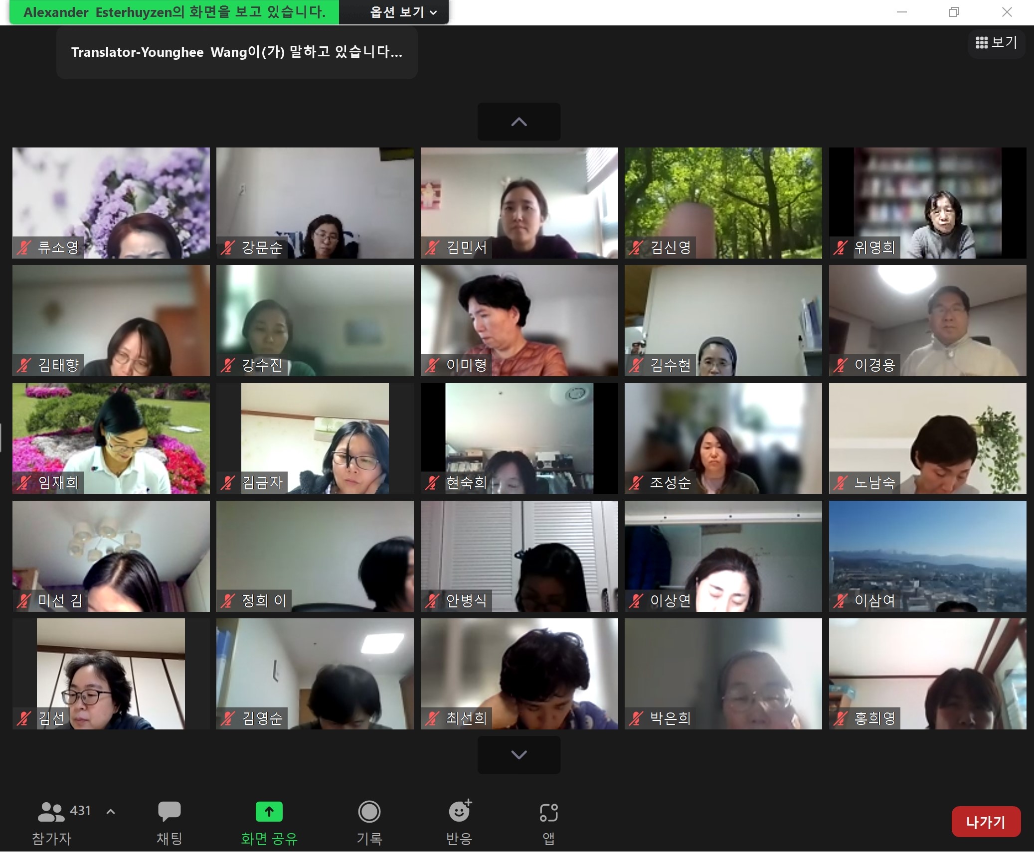The height and width of the screenshot is (852, 1034).
Task: Select 이삼여 video tile
Action: click(x=928, y=556)
